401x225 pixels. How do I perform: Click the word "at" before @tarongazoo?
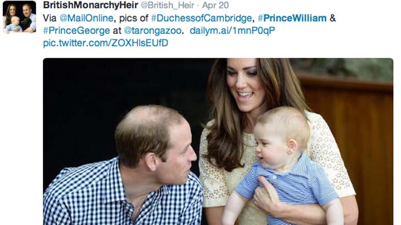pyautogui.click(x=117, y=31)
